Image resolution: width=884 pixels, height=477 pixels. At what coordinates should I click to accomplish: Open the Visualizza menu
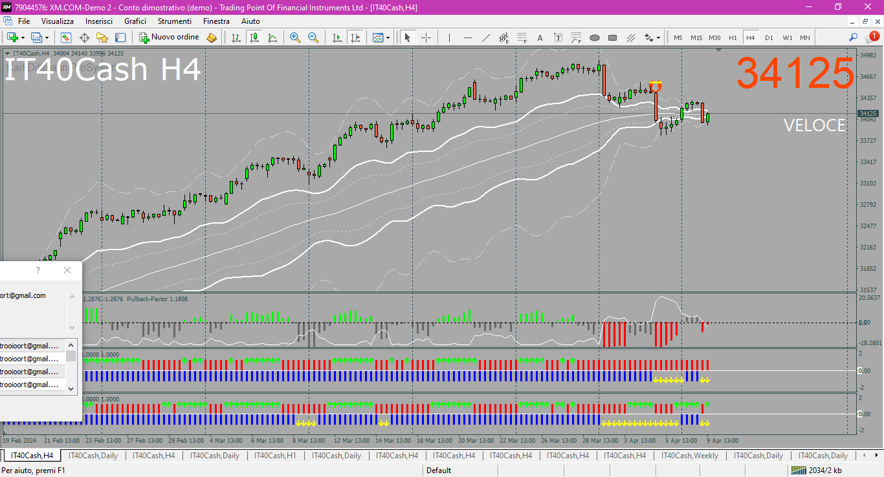[x=58, y=21]
